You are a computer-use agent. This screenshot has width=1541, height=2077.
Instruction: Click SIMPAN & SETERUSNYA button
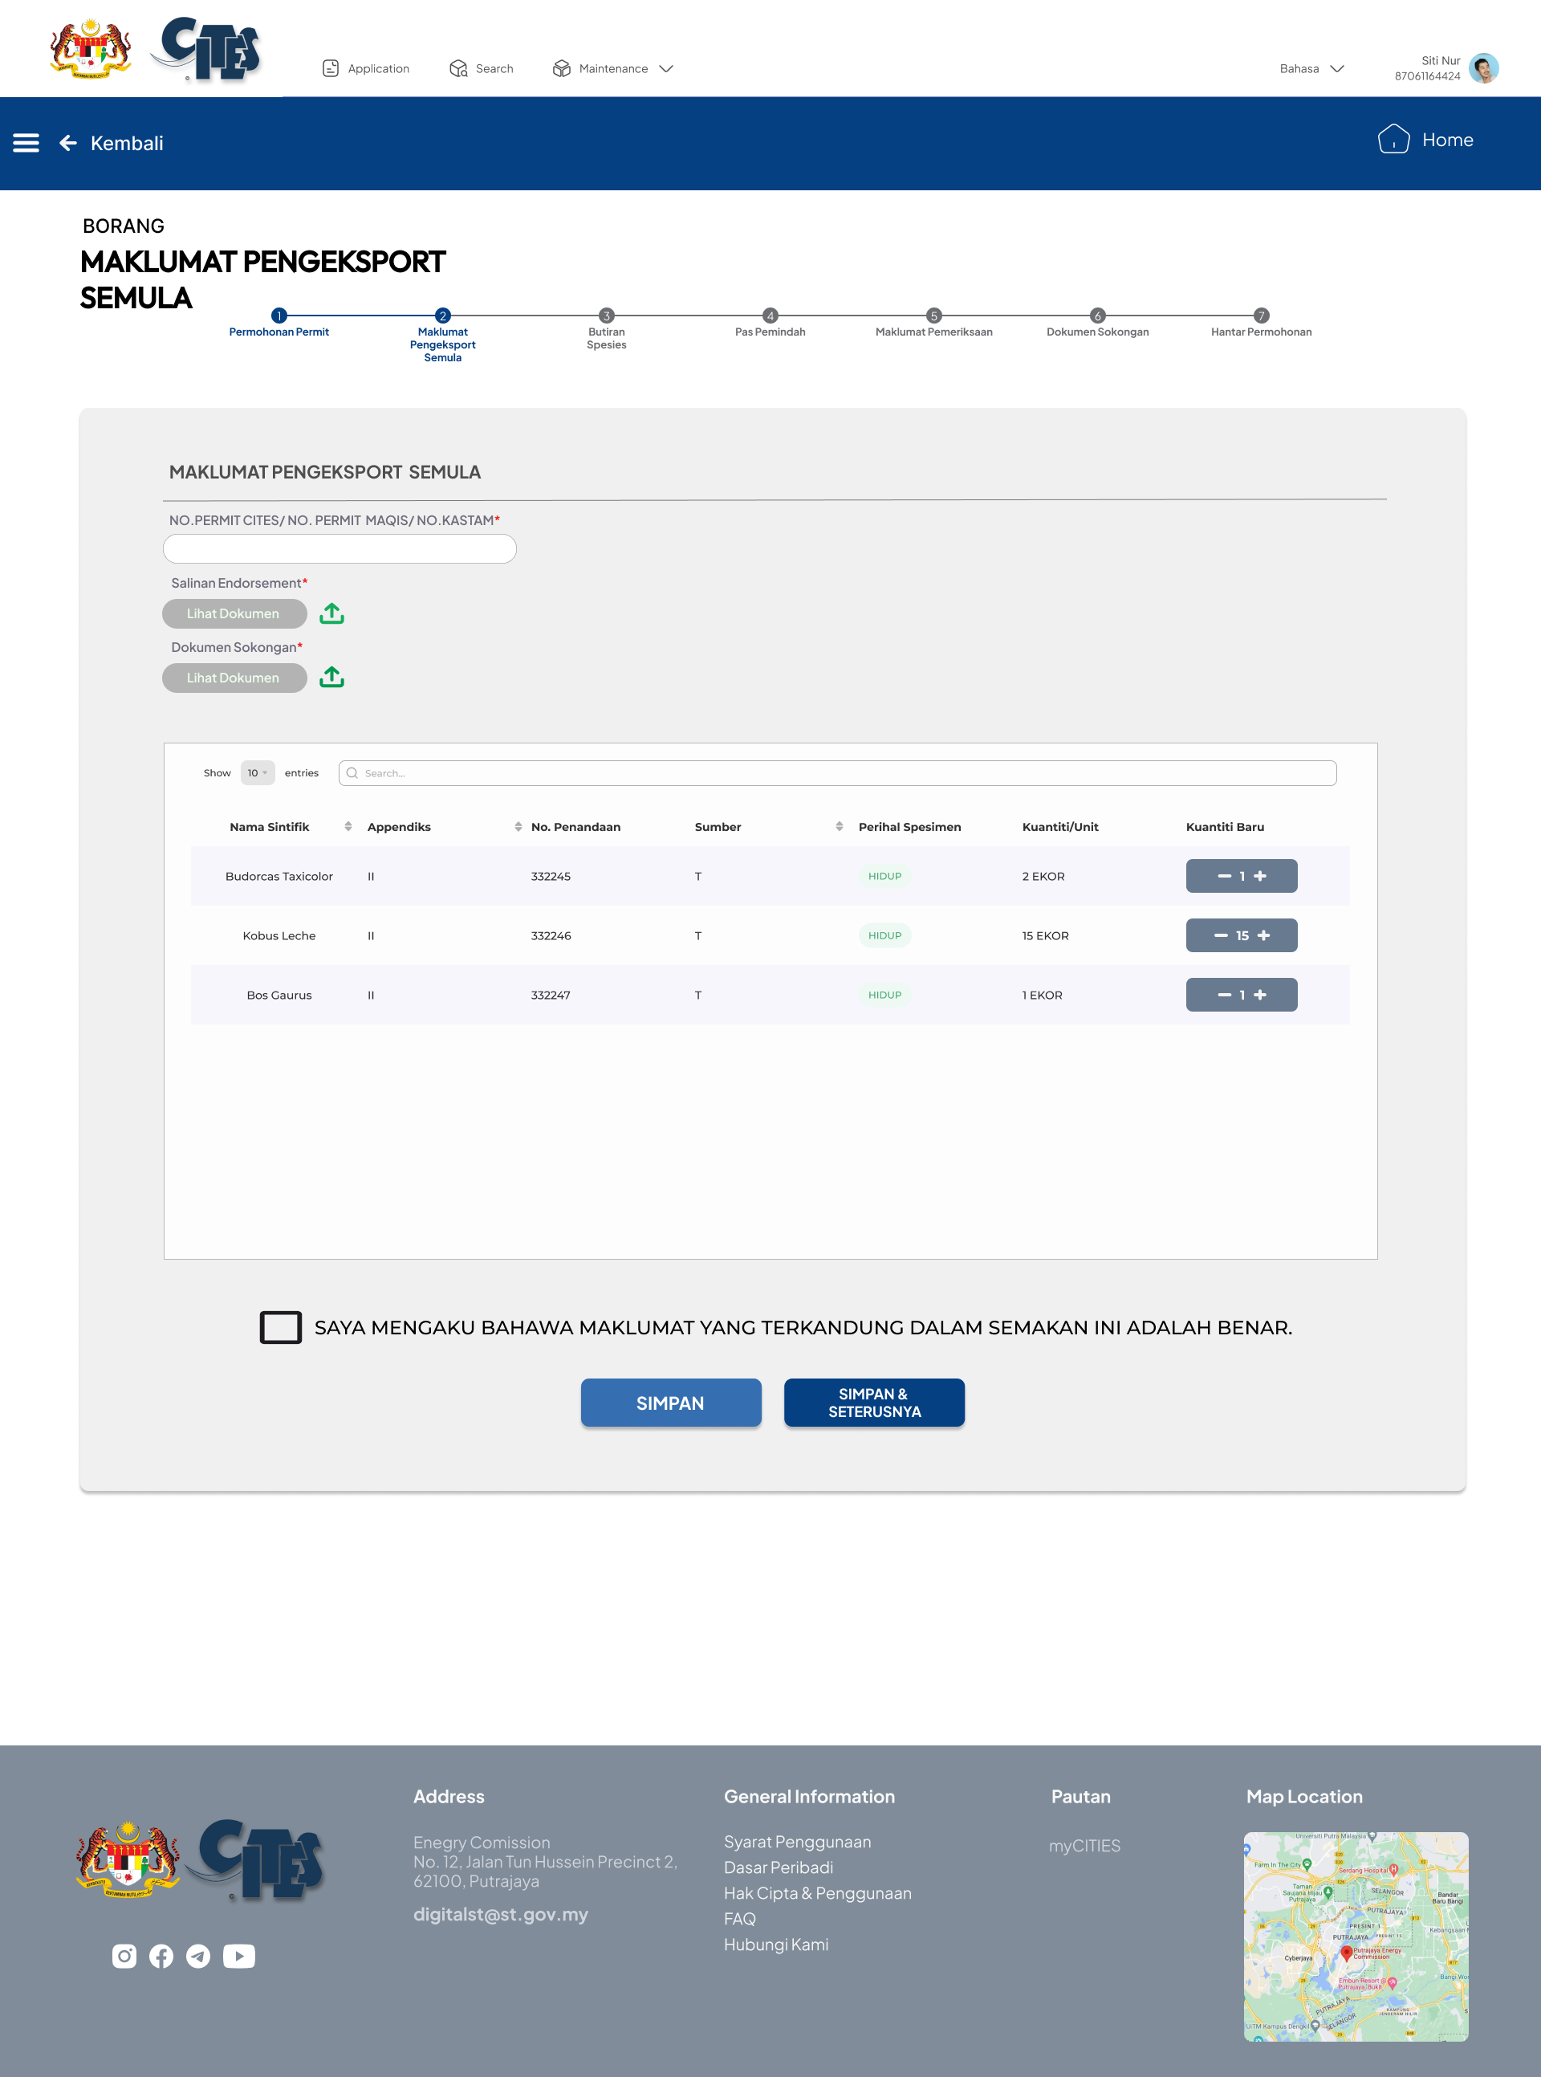874,1403
